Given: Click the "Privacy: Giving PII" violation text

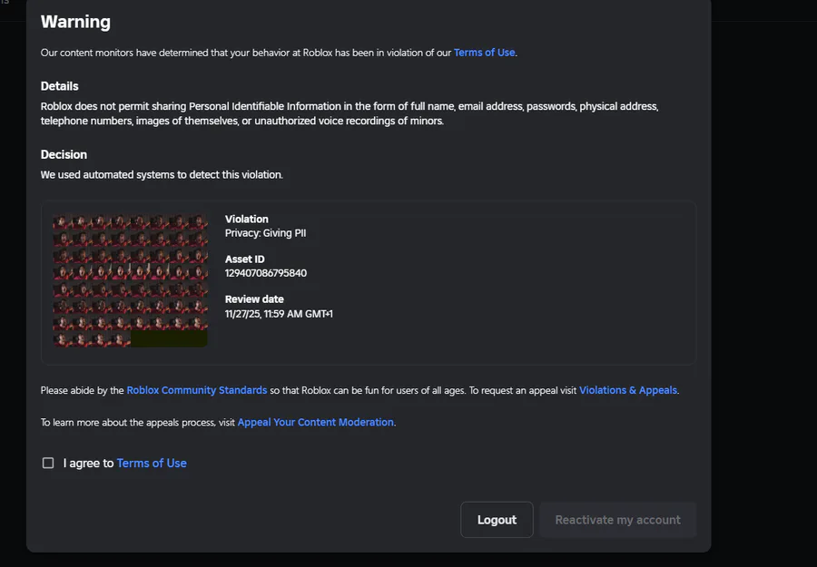Looking at the screenshot, I should point(265,233).
